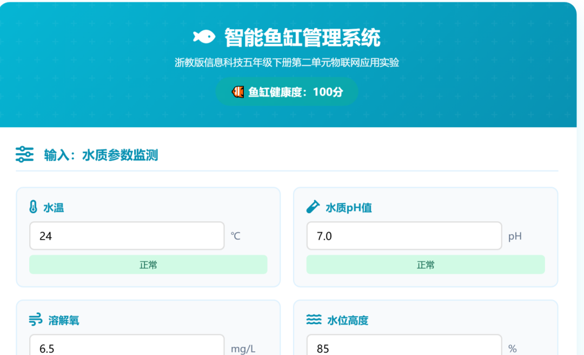The height and width of the screenshot is (355, 584).
Task: Click the 正常 status badge under 水质pH值
Action: click(426, 264)
